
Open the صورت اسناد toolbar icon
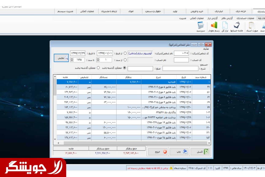click(251, 26)
